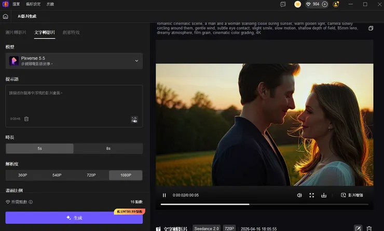Mute the video with the volume icon
384x231 pixels.
click(x=299, y=195)
